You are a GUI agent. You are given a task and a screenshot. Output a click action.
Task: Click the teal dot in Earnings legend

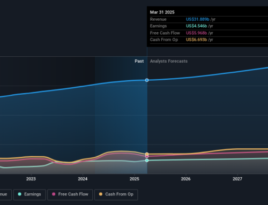pyautogui.click(x=20, y=194)
